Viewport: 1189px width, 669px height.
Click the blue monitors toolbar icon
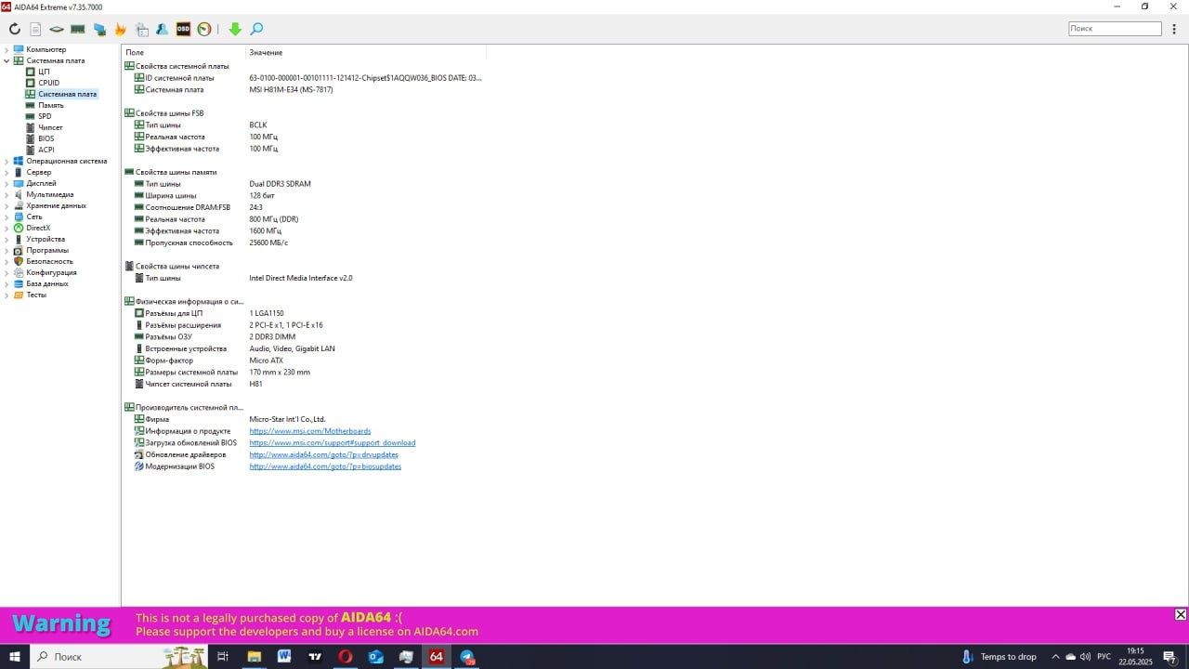[99, 30]
